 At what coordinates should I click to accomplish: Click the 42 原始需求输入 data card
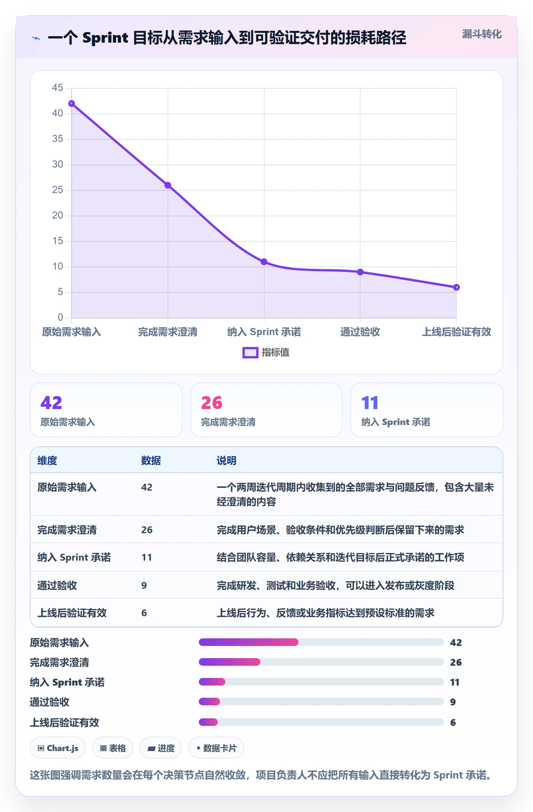[x=106, y=410]
